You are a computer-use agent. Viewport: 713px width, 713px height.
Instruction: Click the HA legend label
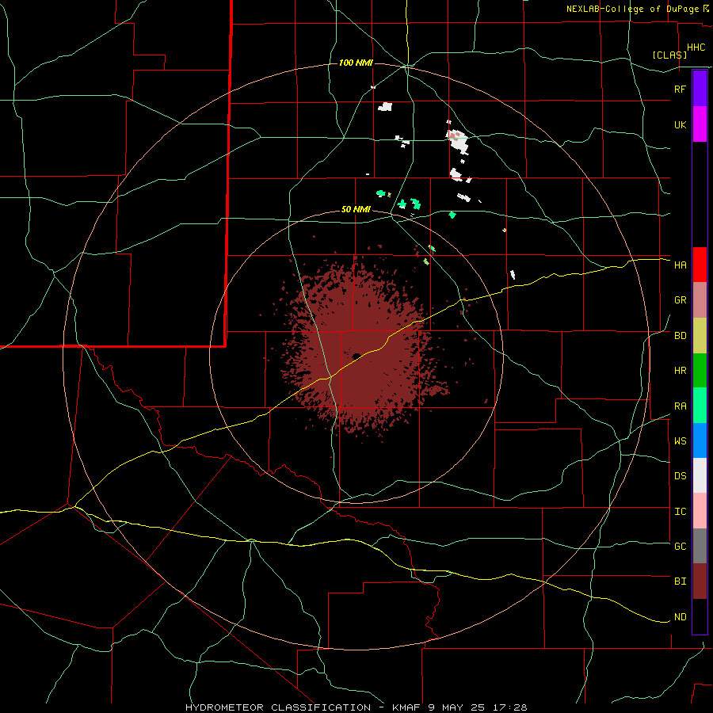(x=680, y=265)
